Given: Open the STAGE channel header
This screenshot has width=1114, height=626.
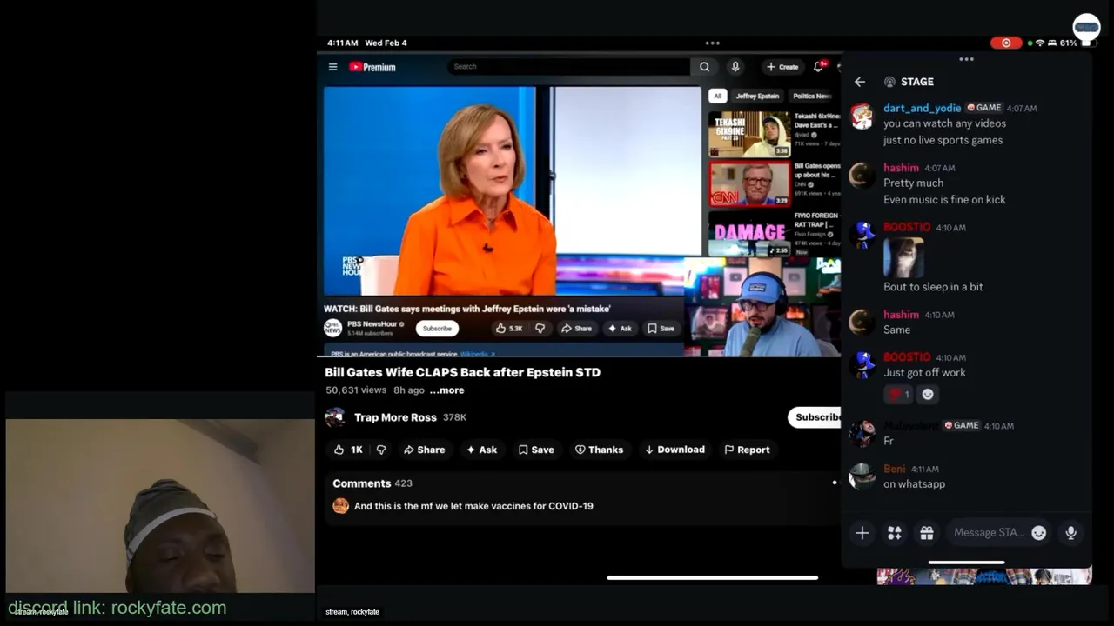Looking at the screenshot, I should click(909, 82).
